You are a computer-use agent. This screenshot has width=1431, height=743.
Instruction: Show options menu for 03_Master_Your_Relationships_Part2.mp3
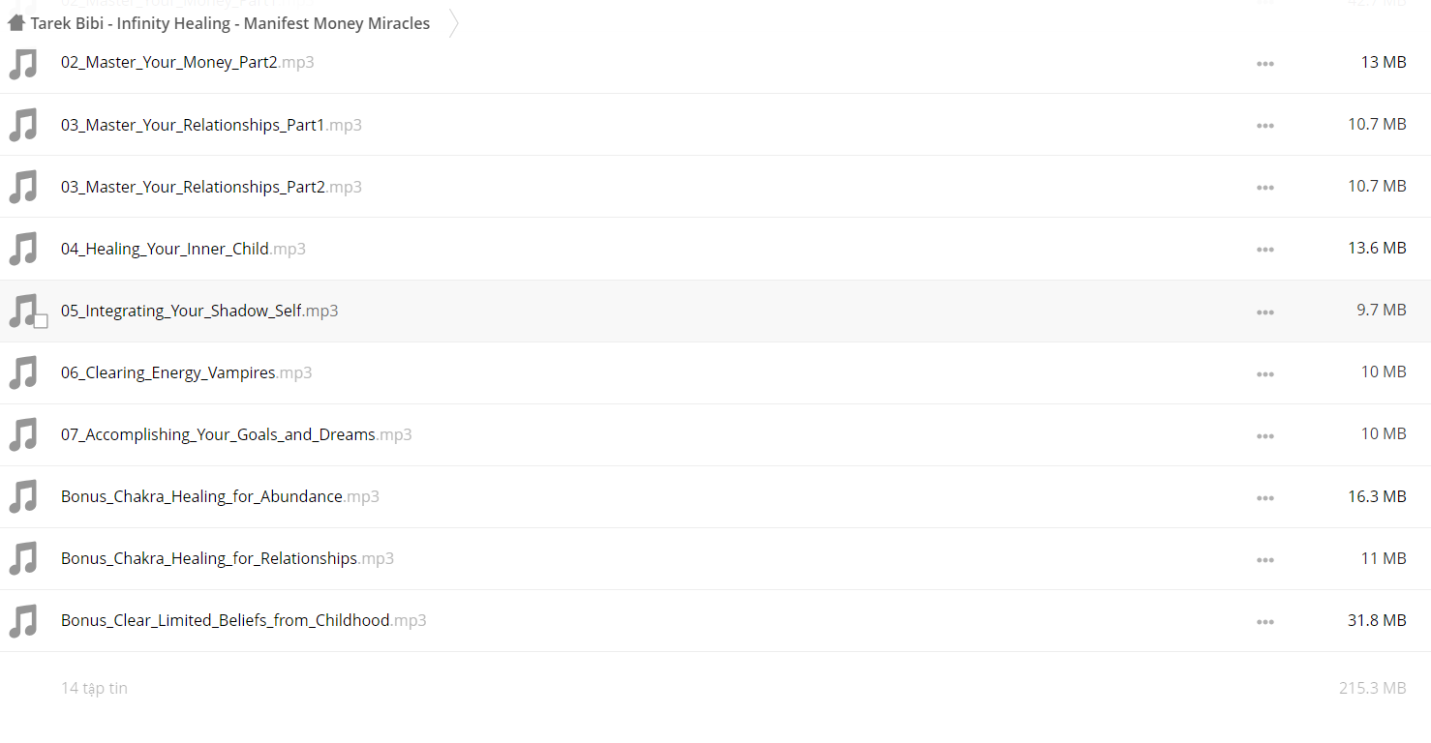(1265, 188)
